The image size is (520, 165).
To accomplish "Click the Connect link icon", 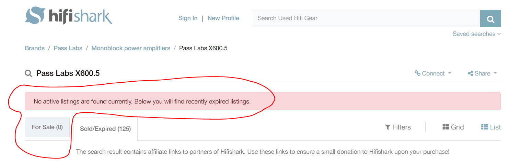I will (417, 73).
